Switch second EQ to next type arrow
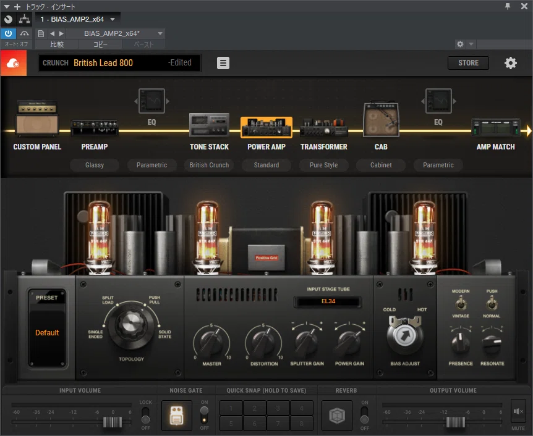 point(454,101)
